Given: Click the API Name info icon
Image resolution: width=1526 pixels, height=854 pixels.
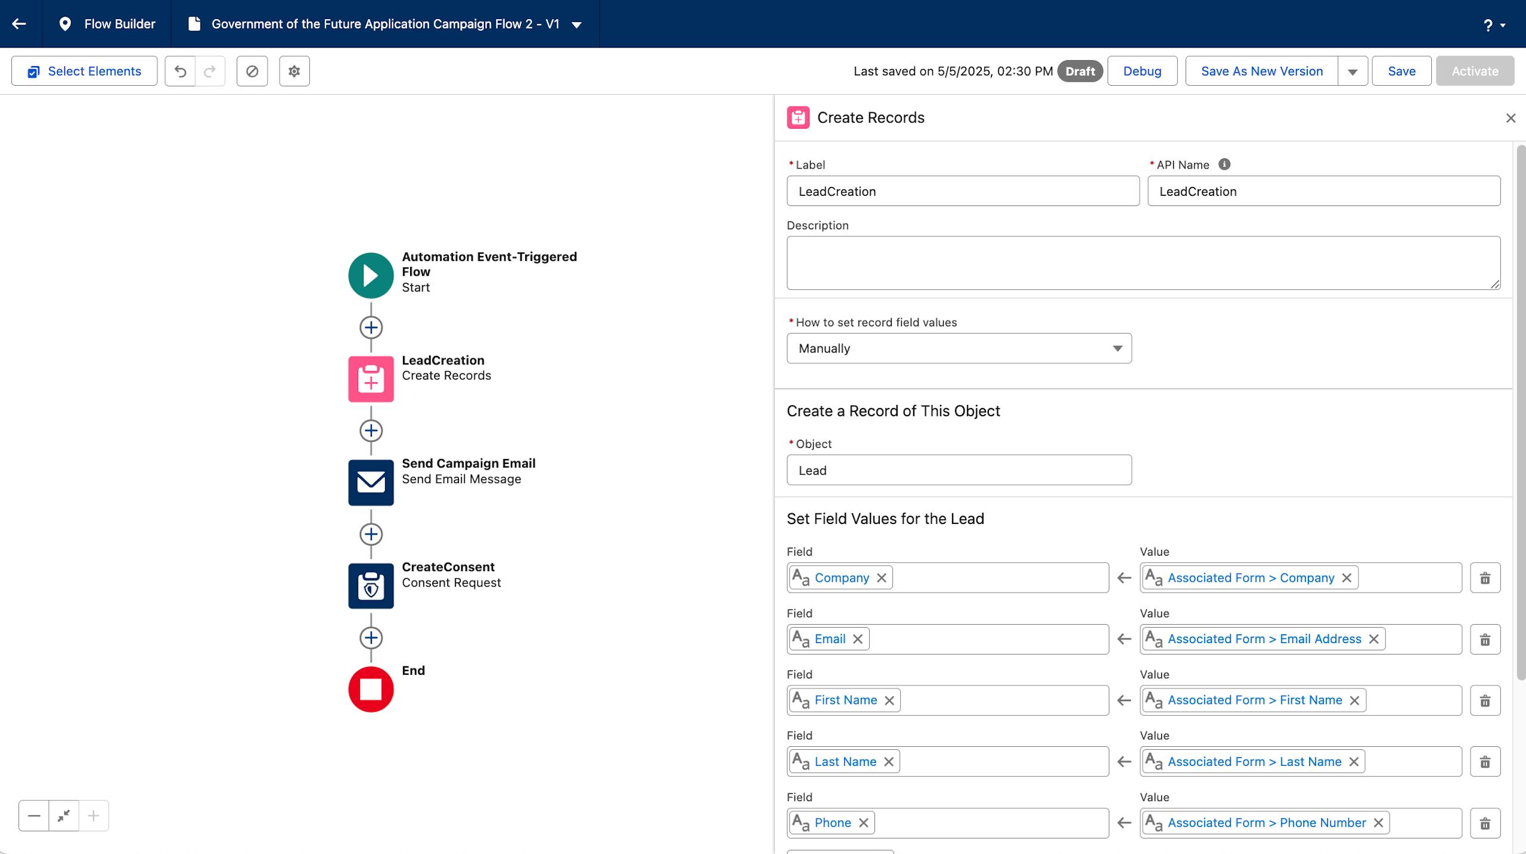Looking at the screenshot, I should pos(1224,164).
